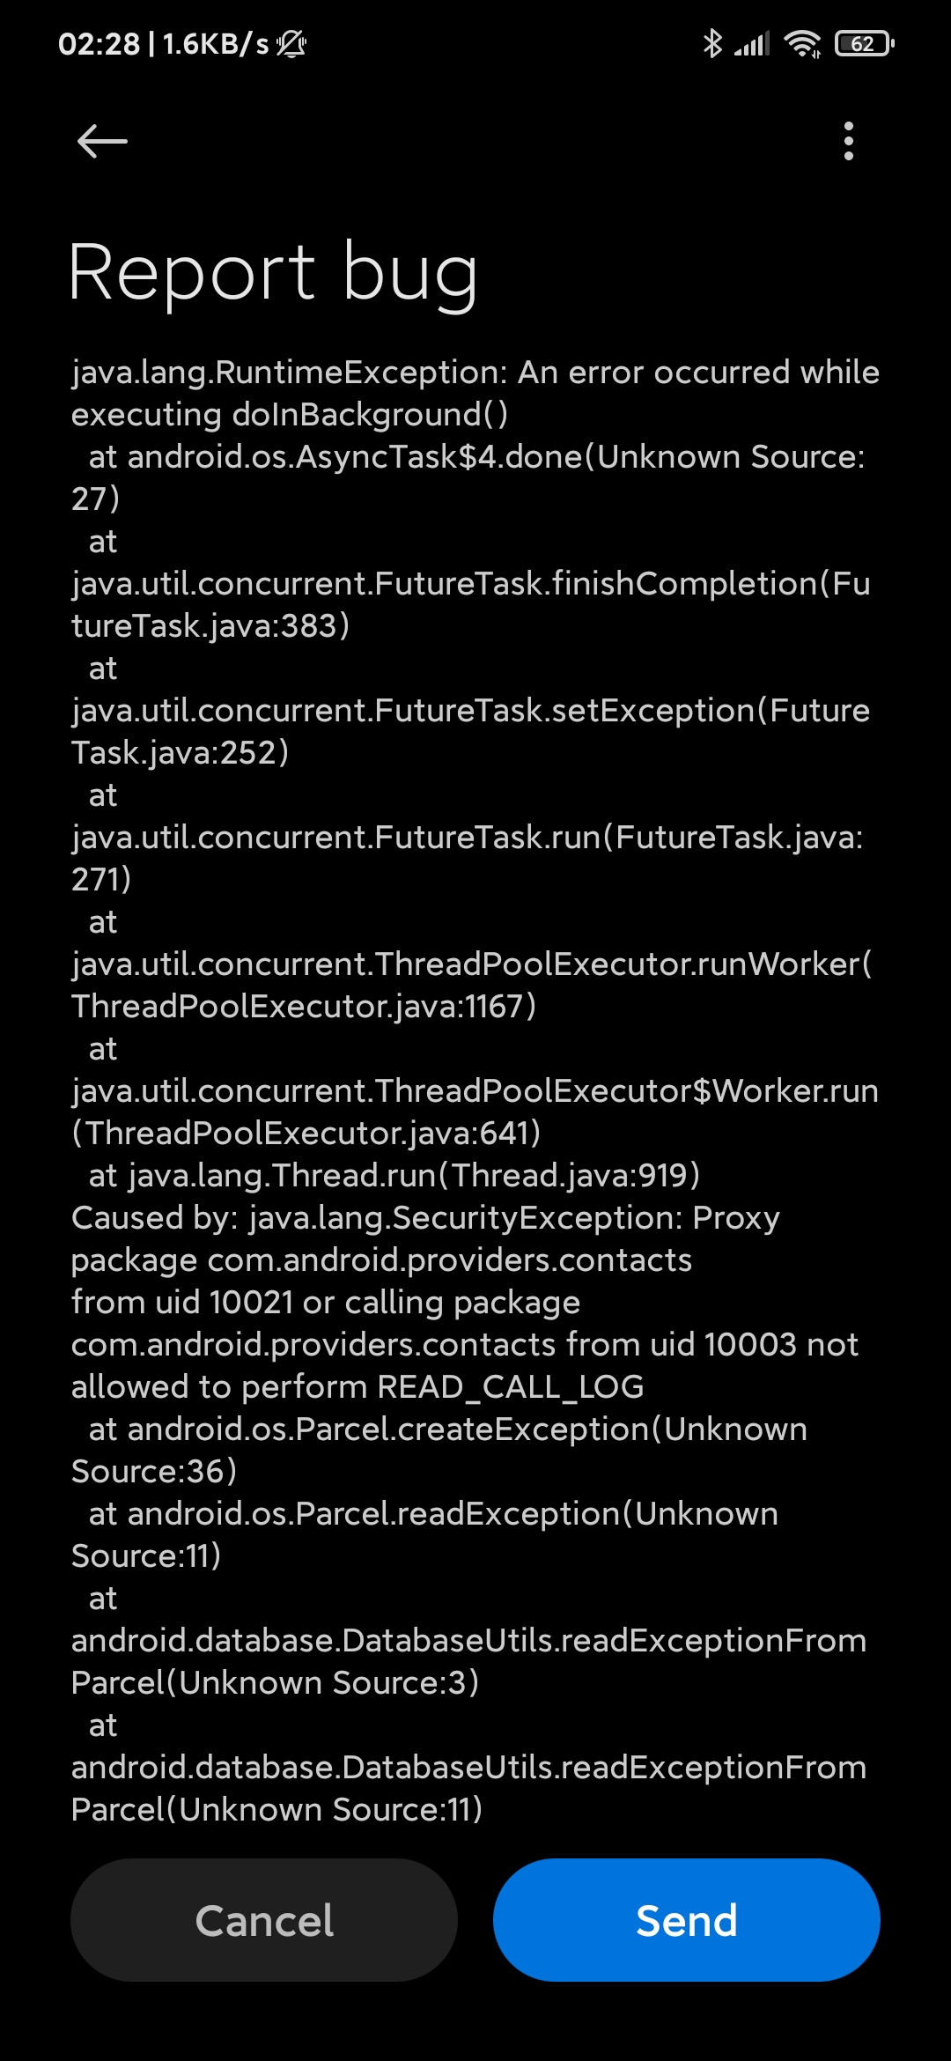Tap the Thread.run(Thread.java:919) line
Screen dimensions: 951x2061
[394, 1176]
